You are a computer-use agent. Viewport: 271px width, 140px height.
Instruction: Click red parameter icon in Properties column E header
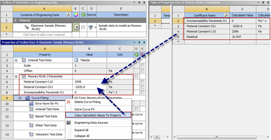point(142,55)
